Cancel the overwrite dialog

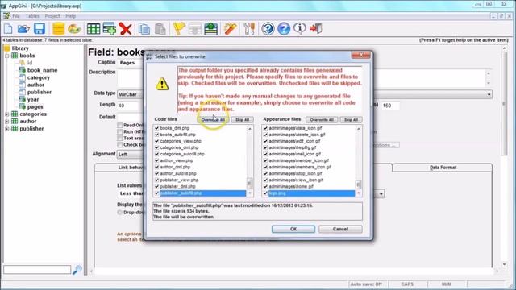click(340, 229)
